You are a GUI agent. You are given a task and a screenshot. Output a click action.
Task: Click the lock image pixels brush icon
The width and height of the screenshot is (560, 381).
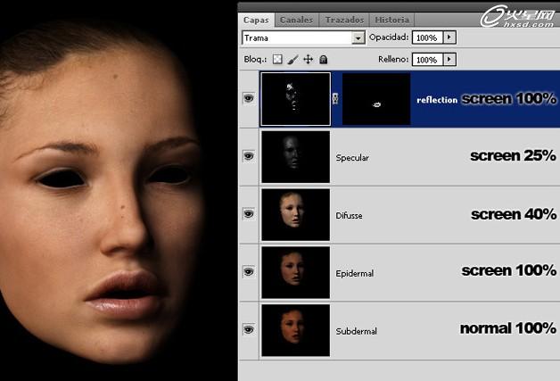[x=292, y=59]
